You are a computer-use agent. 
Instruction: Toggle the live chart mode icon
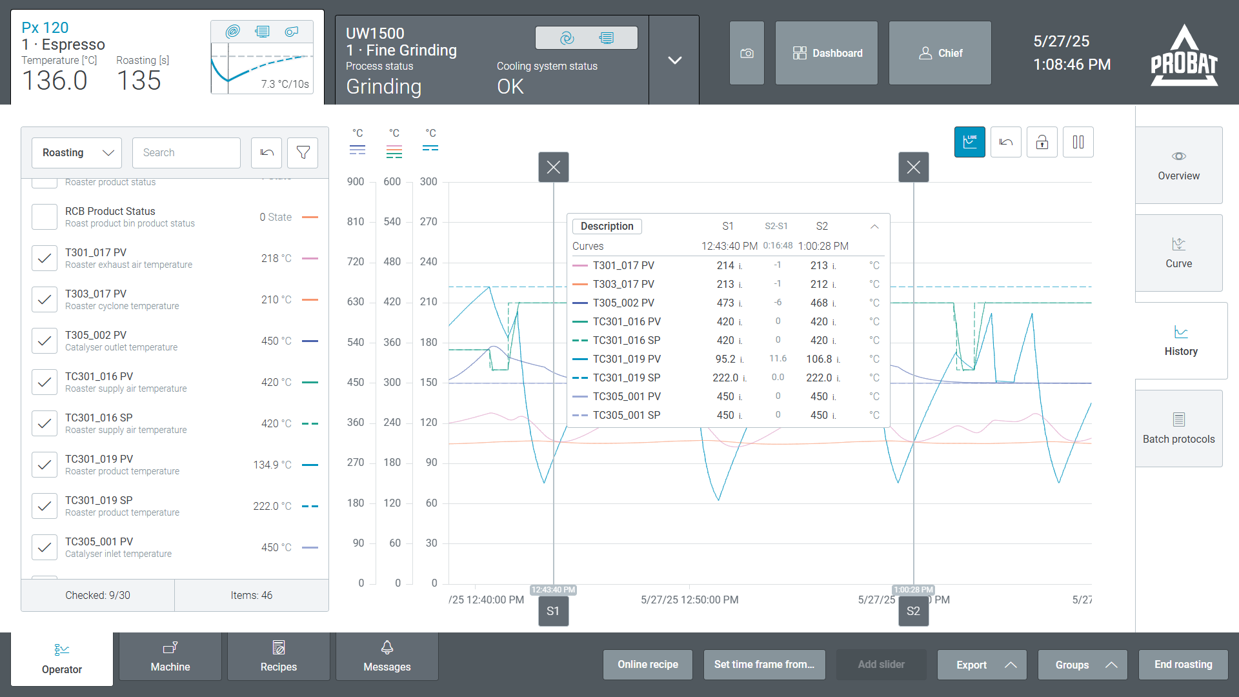click(x=969, y=142)
